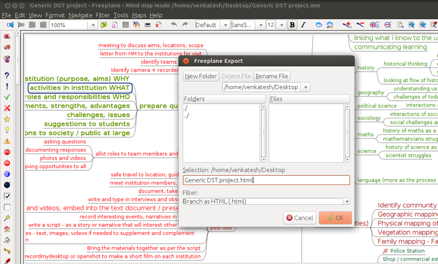
Task: Click the previous map arrow icon in the toolbar
Action: click(10, 25)
